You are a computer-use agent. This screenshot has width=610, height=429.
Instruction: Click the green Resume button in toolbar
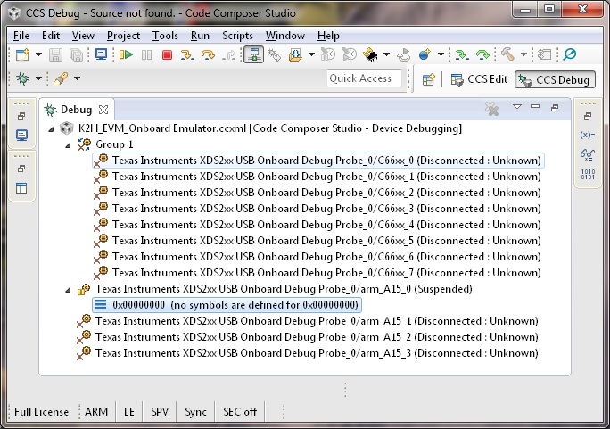127,55
